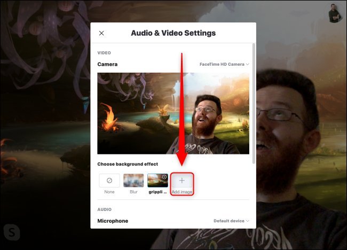Screen dimensions: 347x250
Task: Click the Skype logo icon
Action: (12, 232)
